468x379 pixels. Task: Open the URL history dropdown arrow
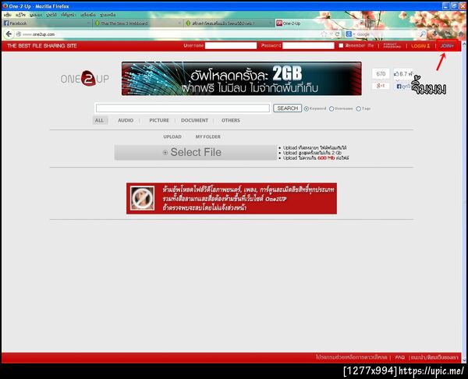click(331, 34)
